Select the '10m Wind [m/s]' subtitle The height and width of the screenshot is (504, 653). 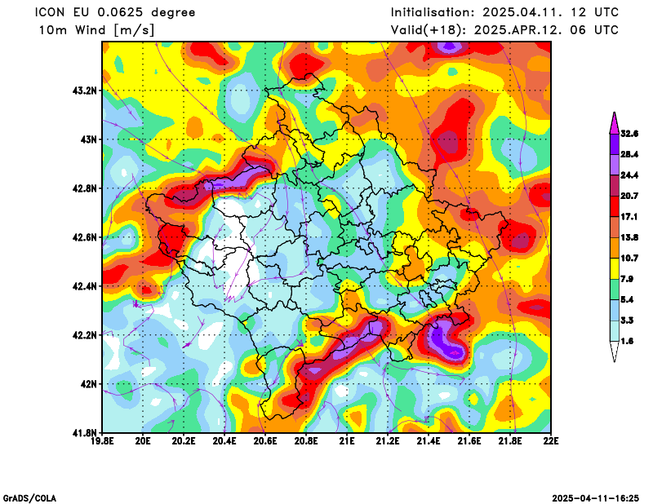point(96,30)
